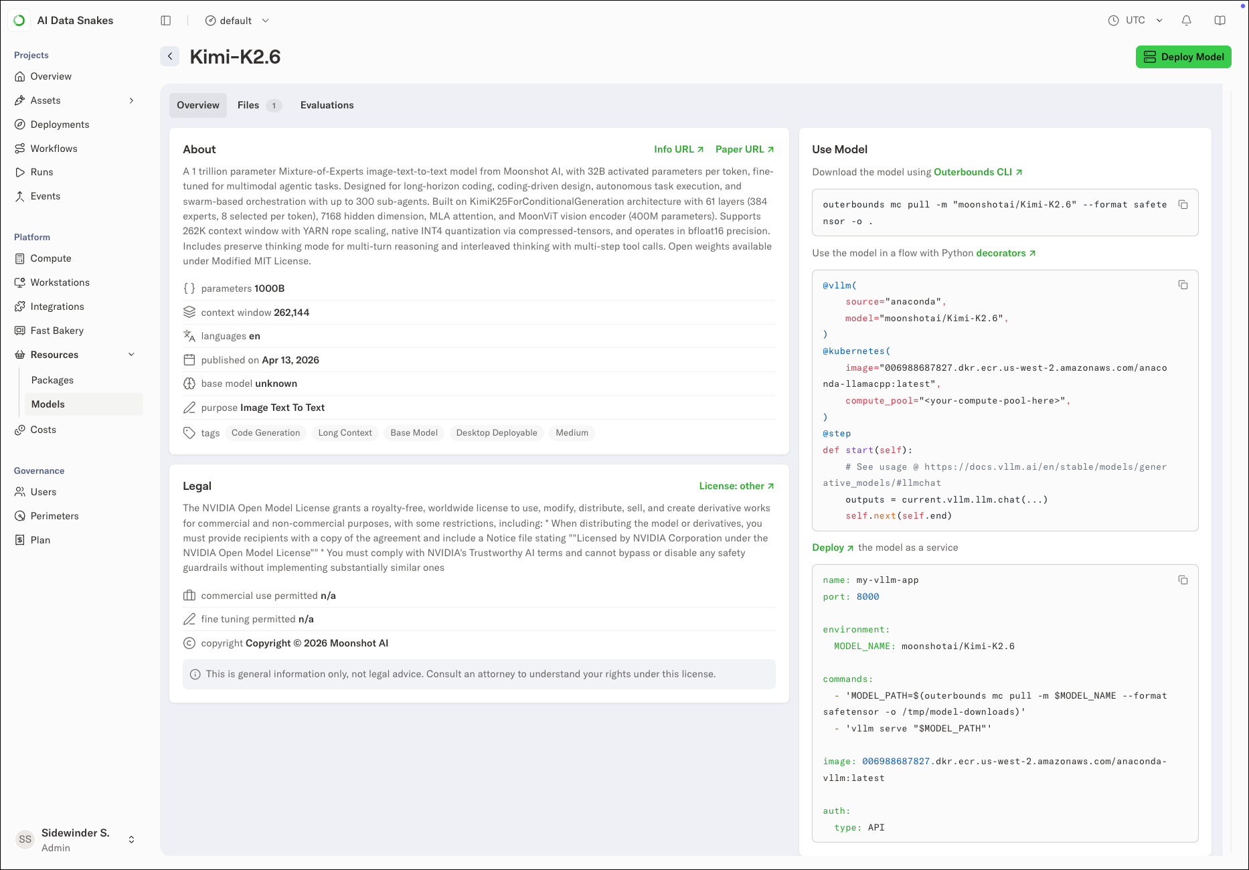Click the Plan icon in sidebar
This screenshot has width=1249, height=870.
point(20,540)
